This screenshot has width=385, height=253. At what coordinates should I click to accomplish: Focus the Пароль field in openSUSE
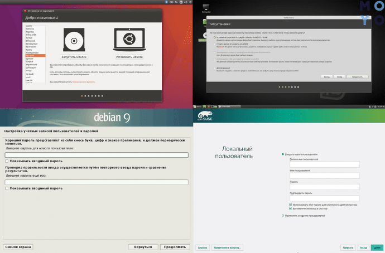point(325,187)
